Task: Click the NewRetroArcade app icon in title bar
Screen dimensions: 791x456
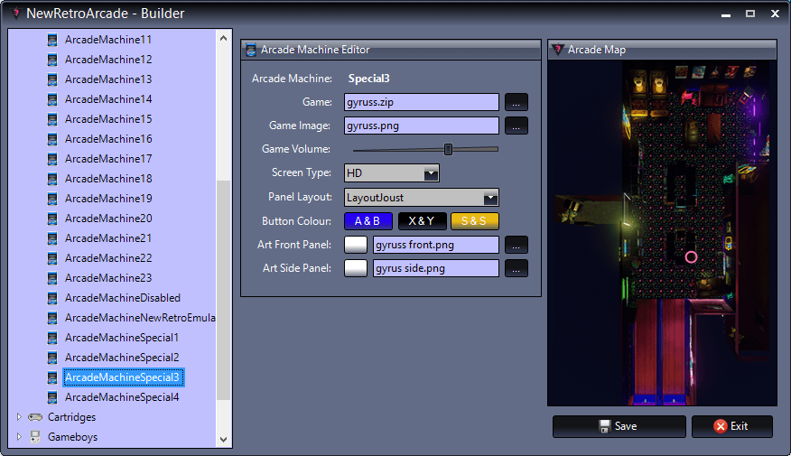Action: (15, 14)
